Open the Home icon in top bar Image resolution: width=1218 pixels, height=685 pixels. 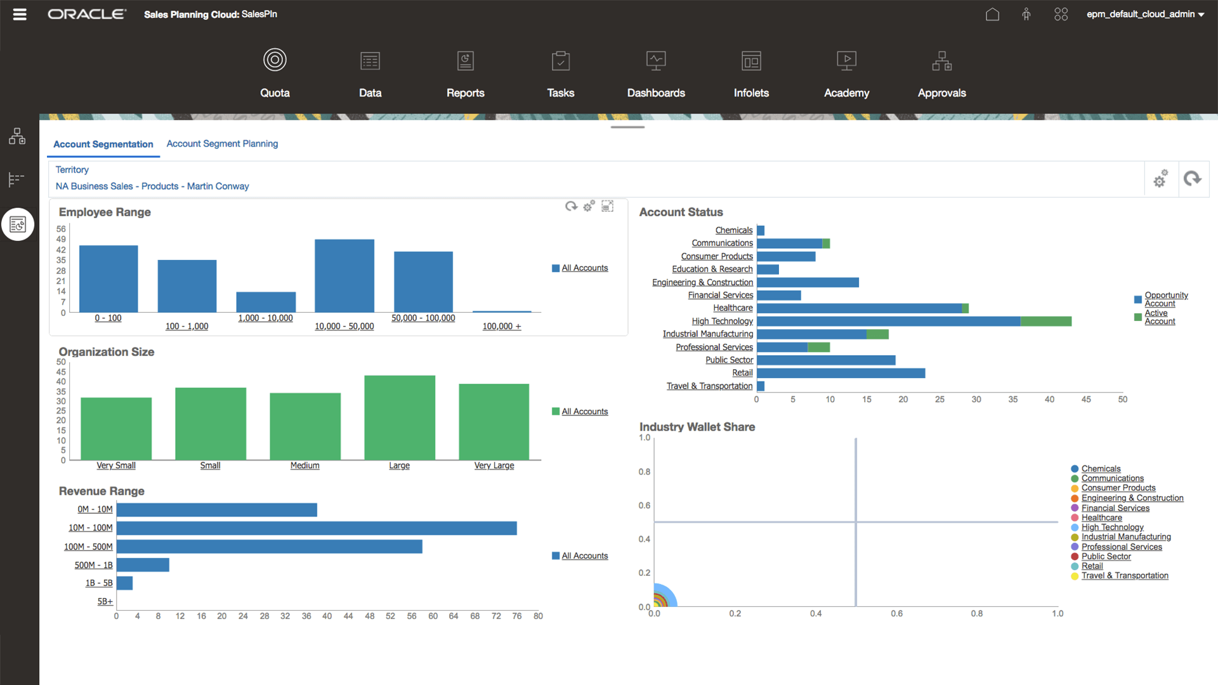click(992, 14)
